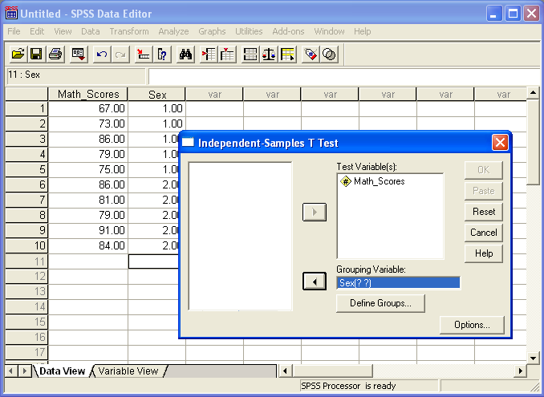Select row header 10
The height and width of the screenshot is (397, 544).
26,246
